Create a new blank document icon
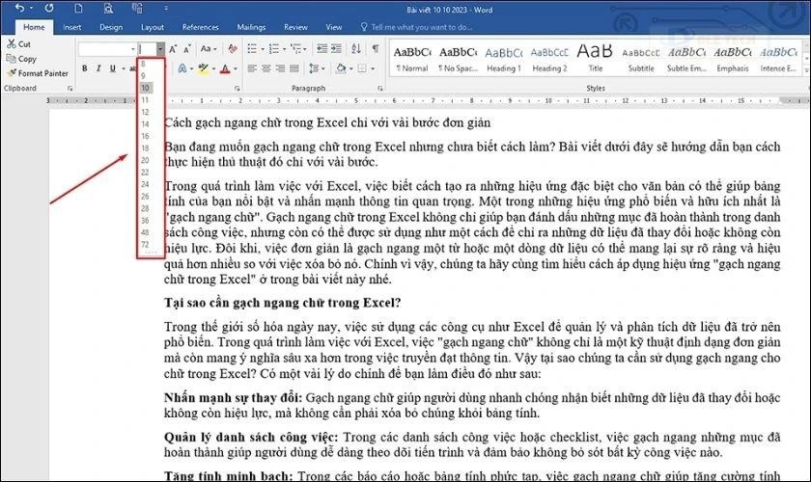The image size is (811, 482). click(78, 9)
